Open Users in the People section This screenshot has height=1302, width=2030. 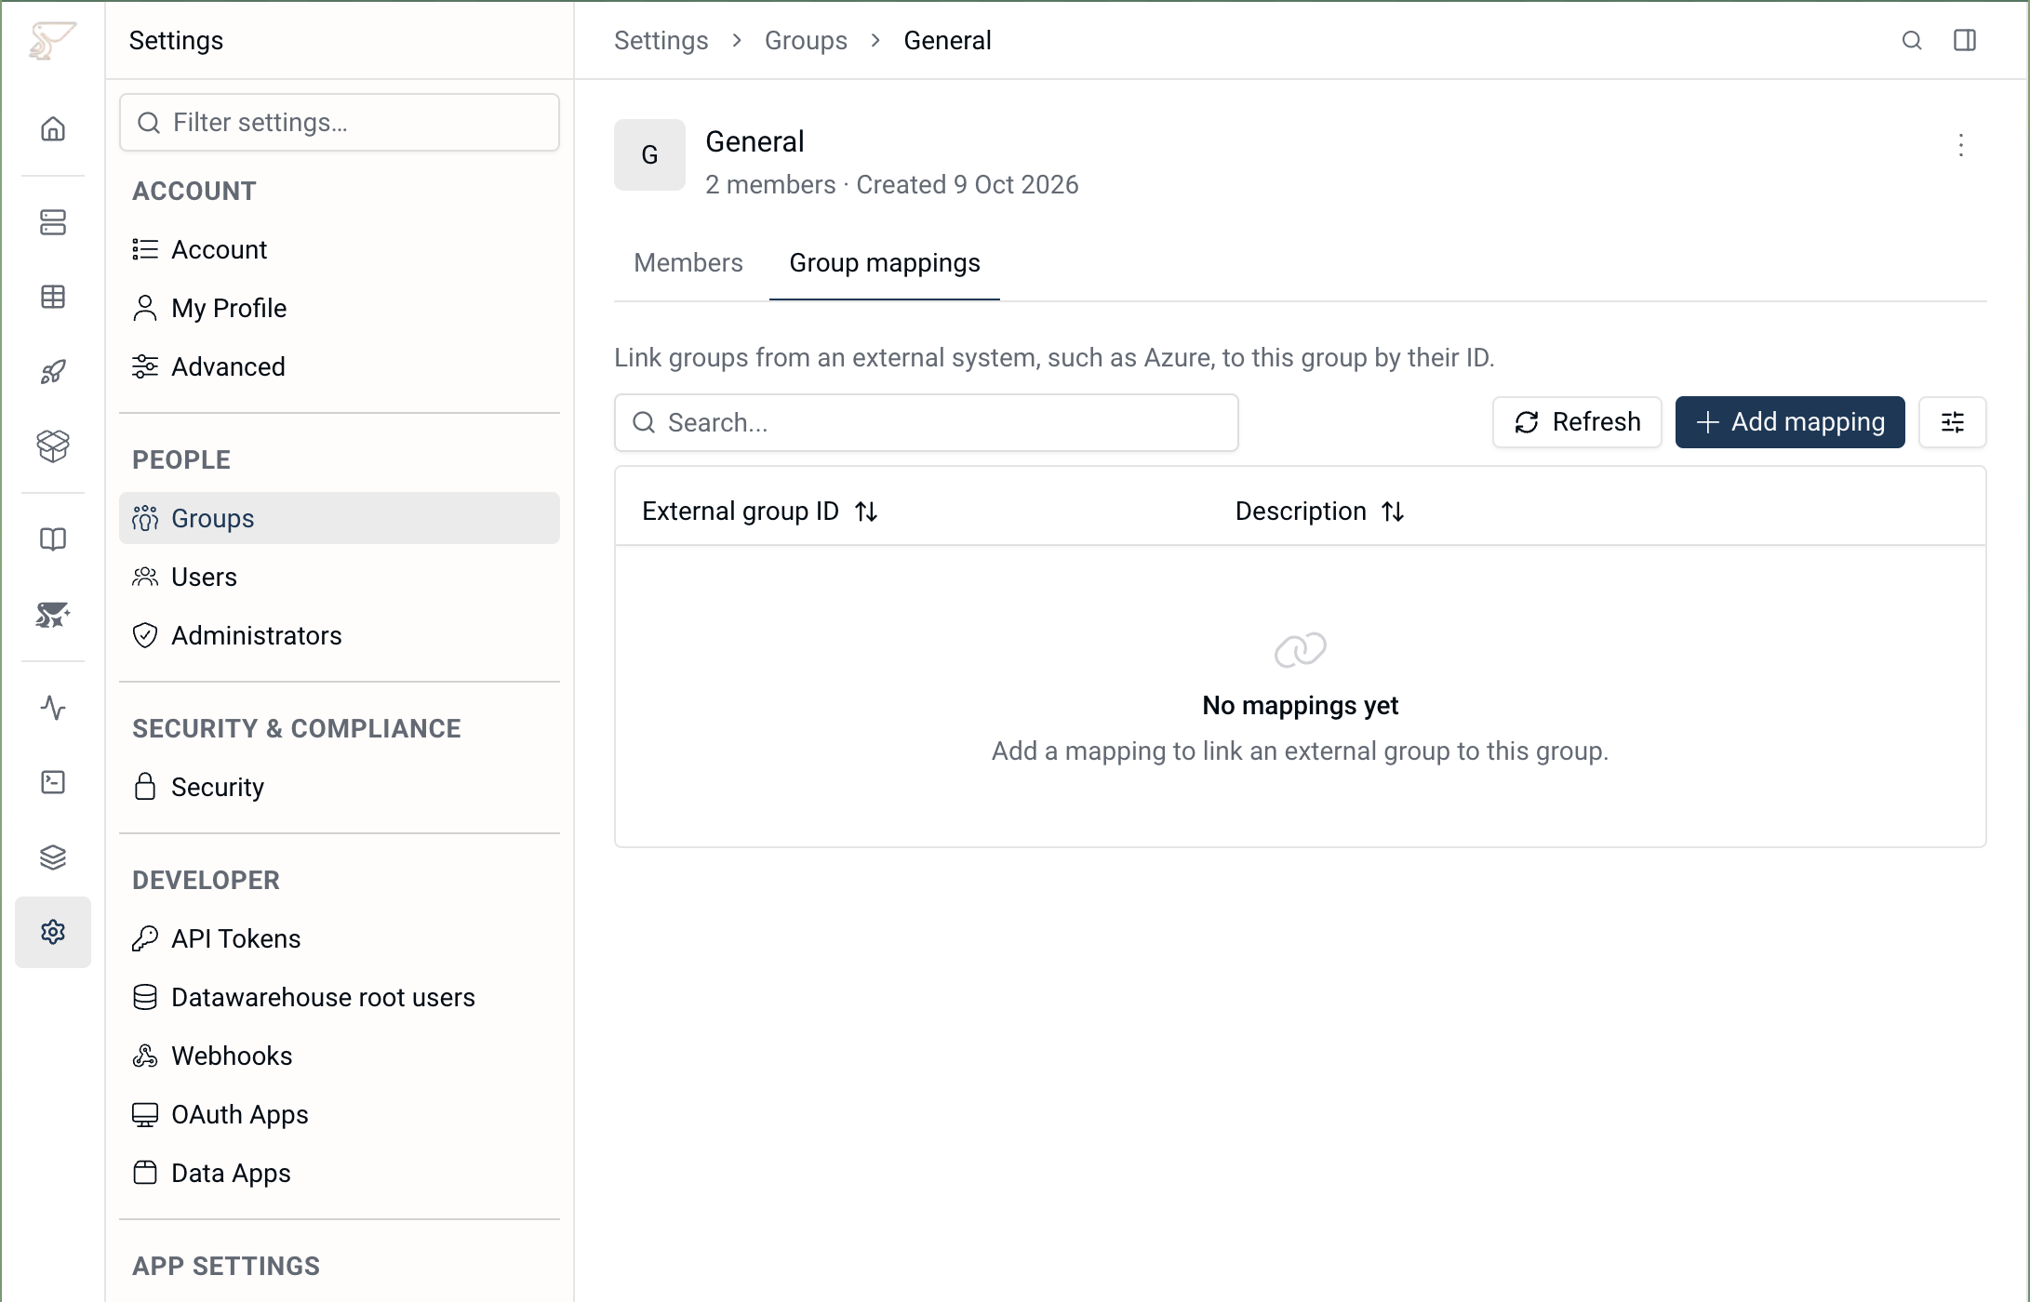pyautogui.click(x=340, y=577)
